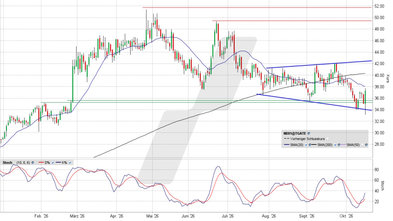The image size is (393, 221).
Task: Click the Okt. '26 date label
Action: point(346,216)
